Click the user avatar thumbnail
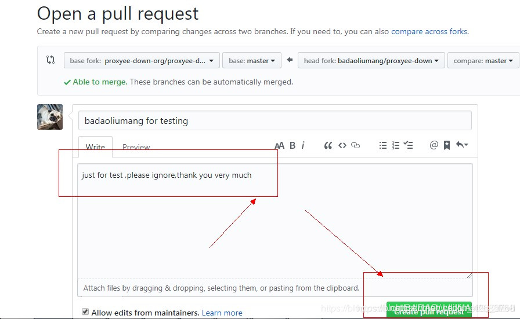Viewport: 520px width, 319px height. 50,117
